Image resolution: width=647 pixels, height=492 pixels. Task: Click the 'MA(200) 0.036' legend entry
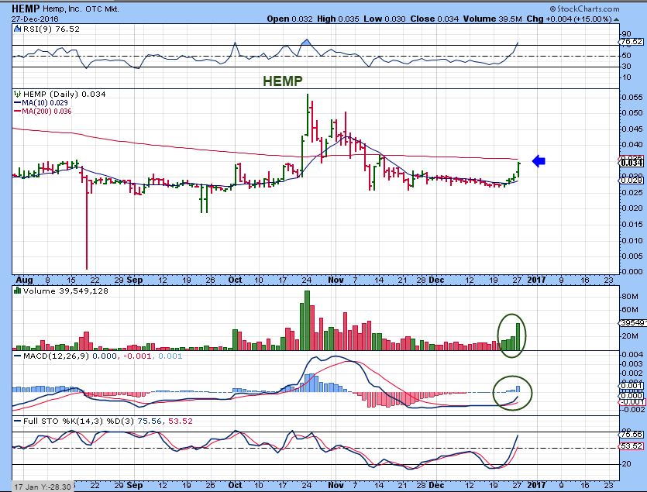[43, 111]
